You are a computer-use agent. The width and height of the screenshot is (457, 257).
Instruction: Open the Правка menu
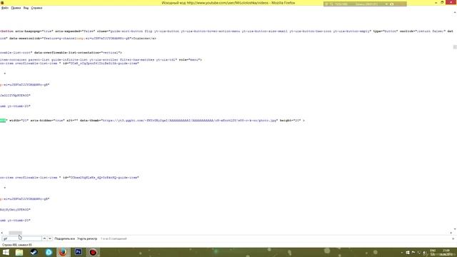tap(16, 8)
